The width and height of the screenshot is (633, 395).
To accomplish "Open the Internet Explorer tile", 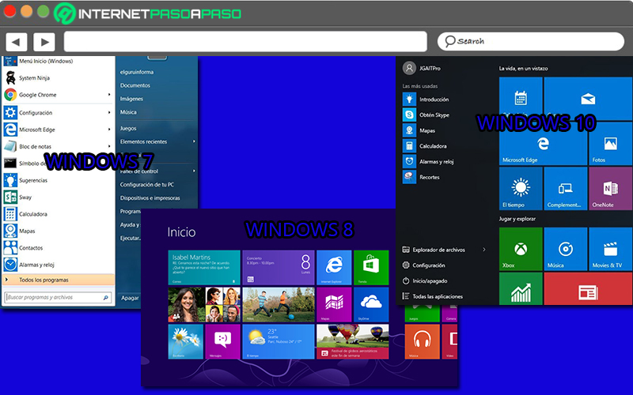I will pyautogui.click(x=333, y=266).
